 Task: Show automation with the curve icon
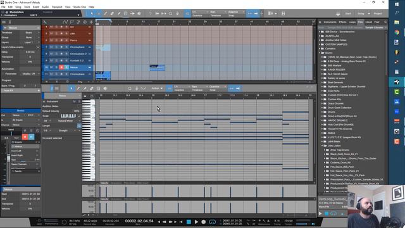(x=65, y=22)
